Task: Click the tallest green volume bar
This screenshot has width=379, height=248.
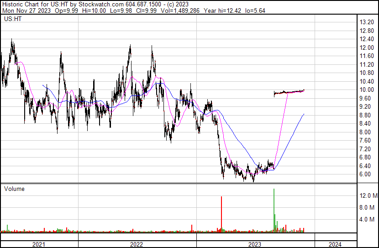Action: (x=274, y=209)
